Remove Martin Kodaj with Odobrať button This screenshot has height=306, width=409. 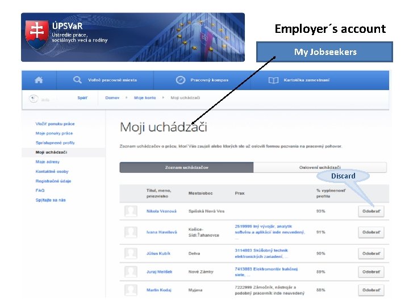point(371,290)
